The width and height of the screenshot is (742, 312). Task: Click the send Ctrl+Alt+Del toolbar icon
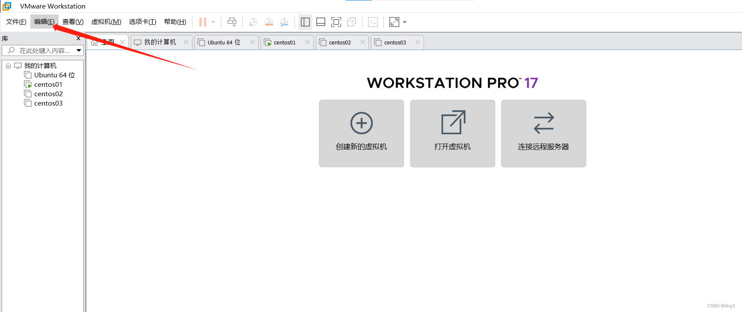pos(232,22)
